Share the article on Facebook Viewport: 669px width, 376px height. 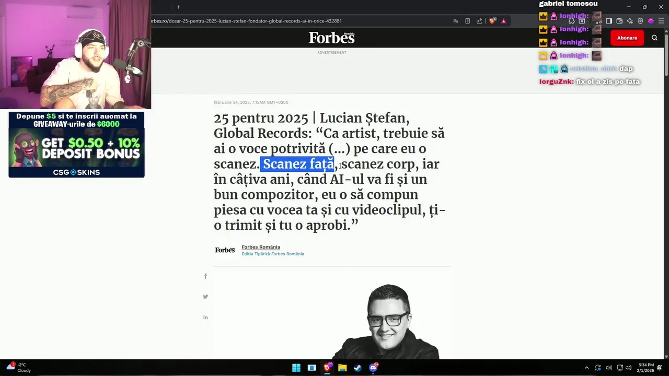[205, 276]
